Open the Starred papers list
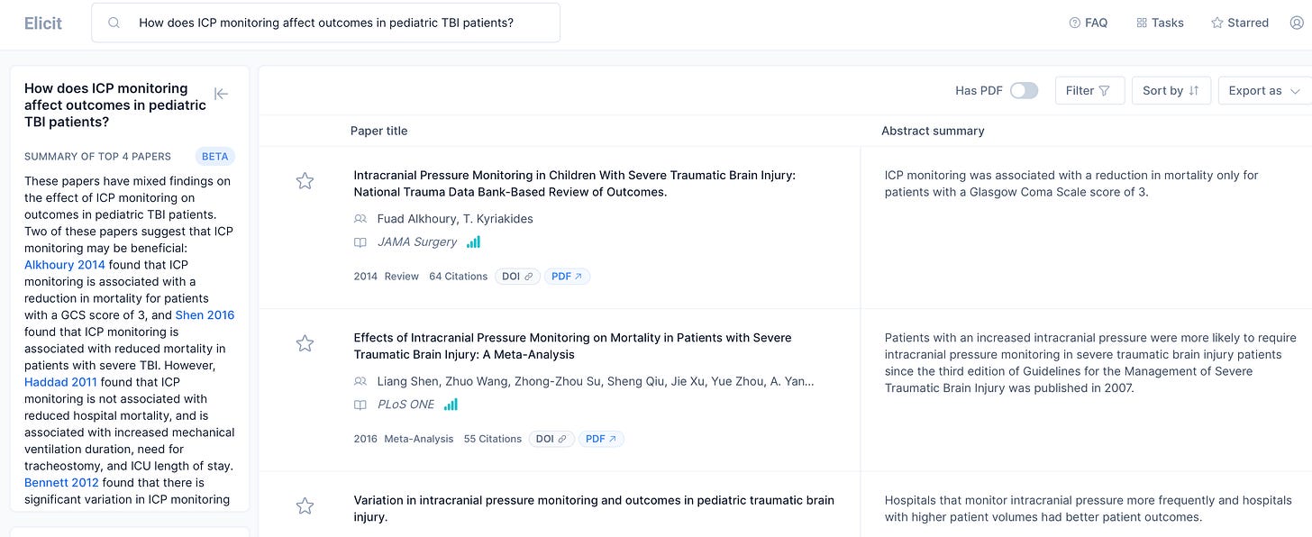This screenshot has width=1312, height=537. pos(1240,23)
